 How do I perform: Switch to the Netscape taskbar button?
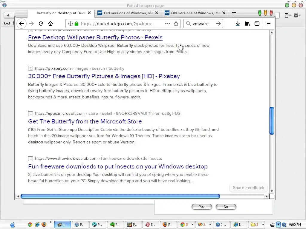point(98,225)
